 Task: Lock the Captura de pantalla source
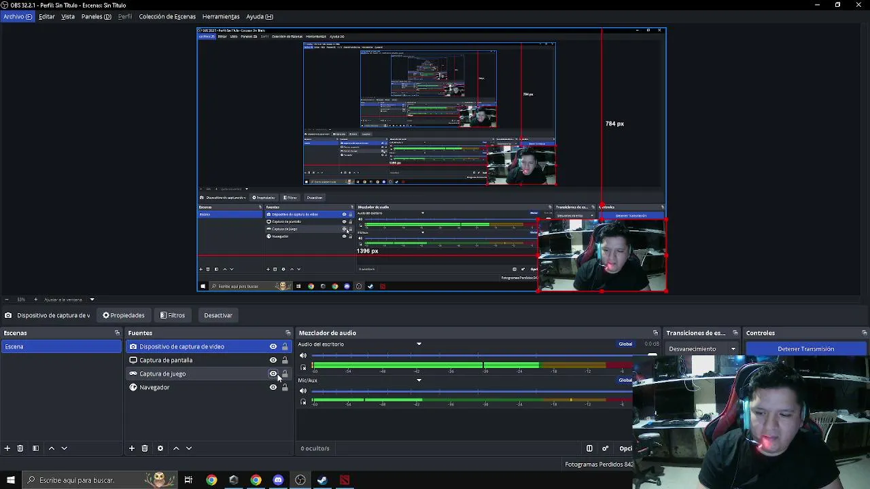click(x=285, y=360)
